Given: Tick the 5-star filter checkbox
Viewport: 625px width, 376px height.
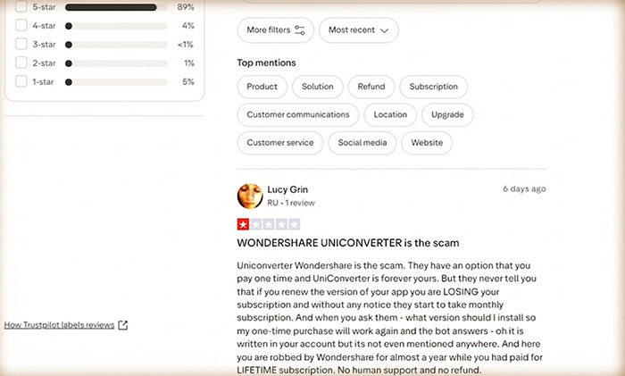Looking at the screenshot, I should (x=21, y=6).
